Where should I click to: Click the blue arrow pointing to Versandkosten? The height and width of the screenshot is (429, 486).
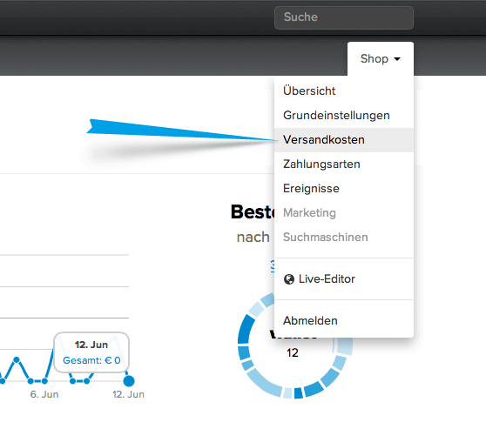(x=181, y=131)
